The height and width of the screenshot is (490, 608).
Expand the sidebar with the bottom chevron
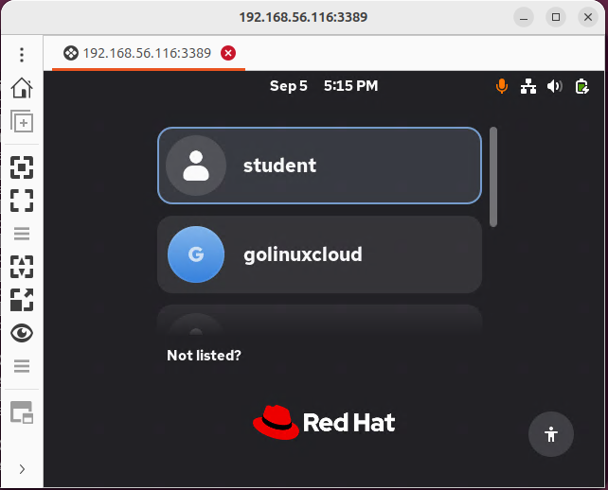pos(22,469)
